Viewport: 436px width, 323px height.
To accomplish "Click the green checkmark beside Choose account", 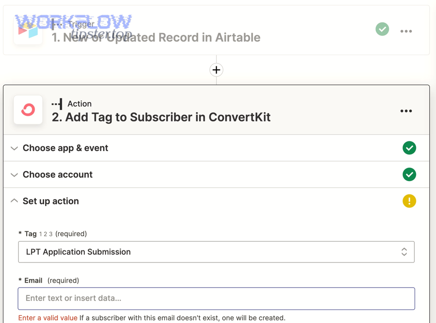I will [x=409, y=174].
